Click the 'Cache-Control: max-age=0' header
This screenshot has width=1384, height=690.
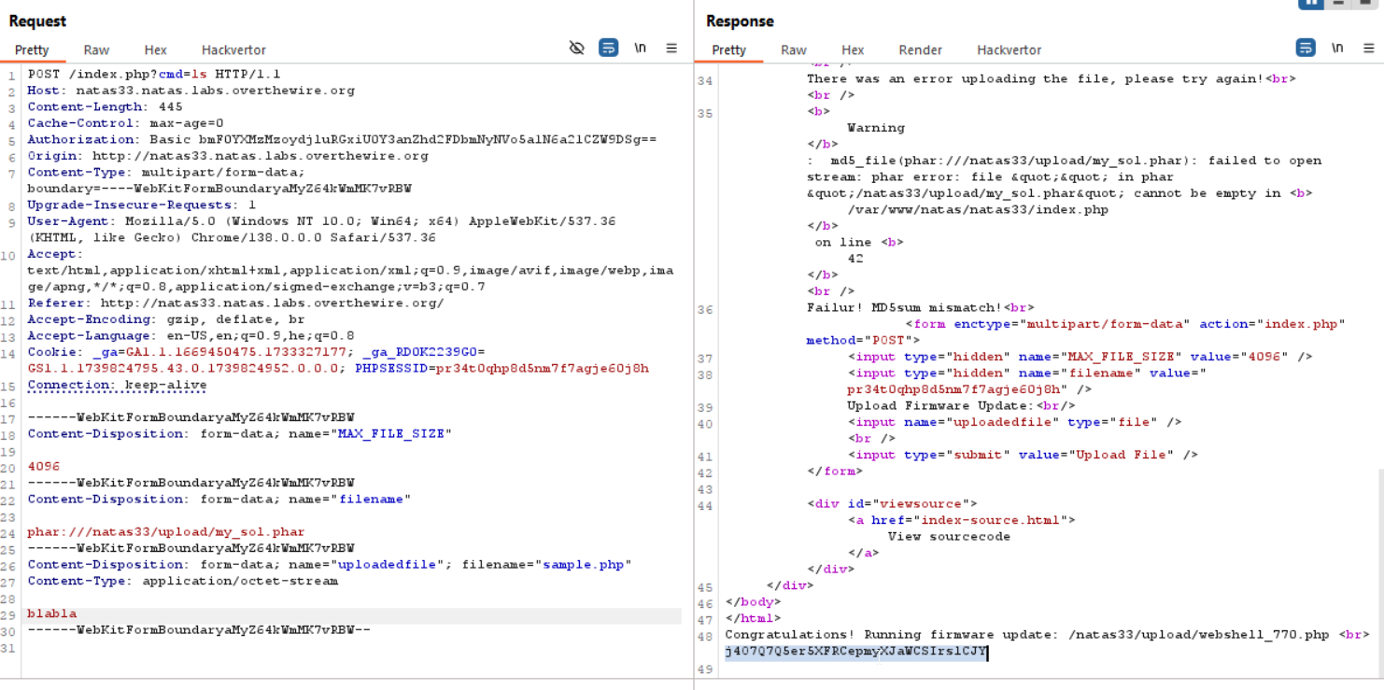tap(125, 123)
